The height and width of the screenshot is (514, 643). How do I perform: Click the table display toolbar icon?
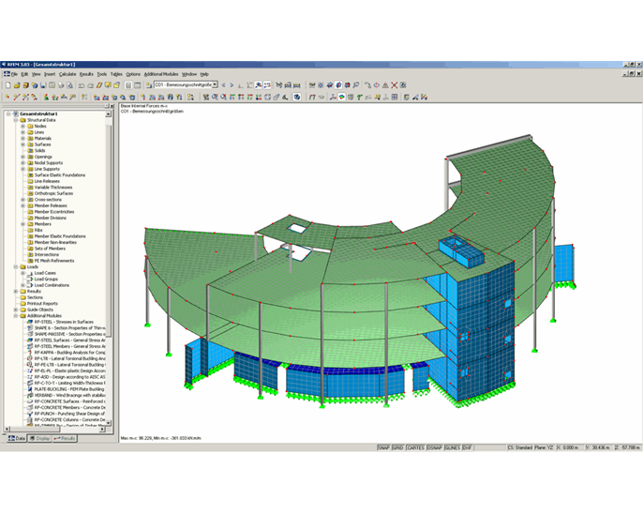click(138, 85)
